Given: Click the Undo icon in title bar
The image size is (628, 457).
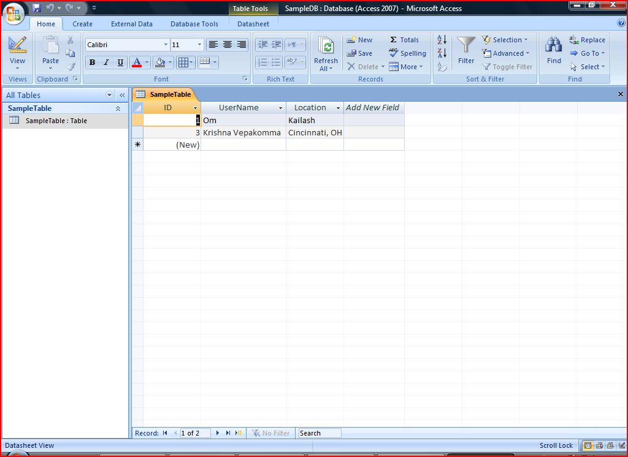Looking at the screenshot, I should coord(50,7).
